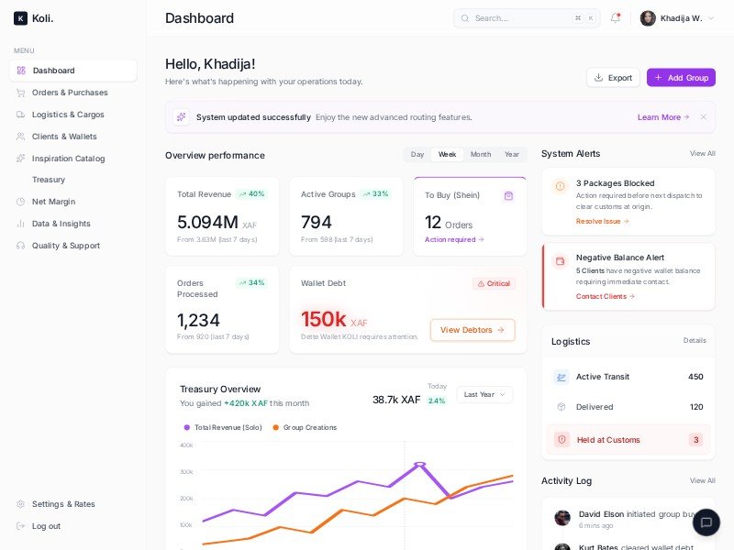Click the Logistics & Cargos truck icon
The height and width of the screenshot is (550, 734).
pos(20,115)
